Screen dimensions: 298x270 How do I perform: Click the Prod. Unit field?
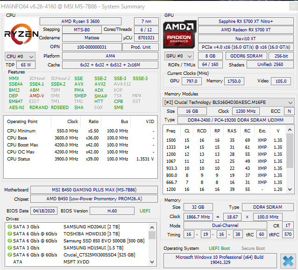click(141, 47)
